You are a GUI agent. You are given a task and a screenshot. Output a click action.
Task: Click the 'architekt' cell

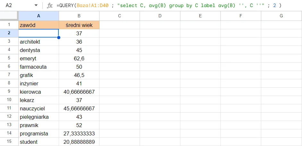(39, 42)
